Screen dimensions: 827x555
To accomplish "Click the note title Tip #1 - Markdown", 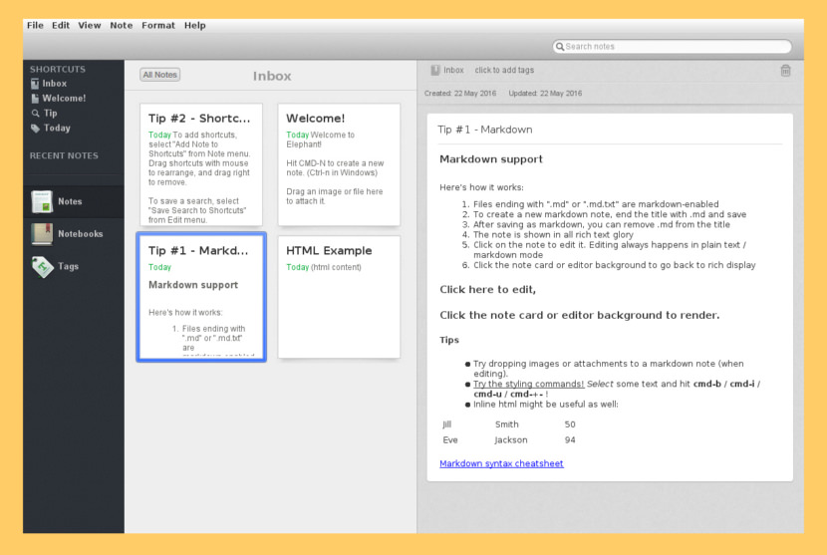I will [485, 130].
